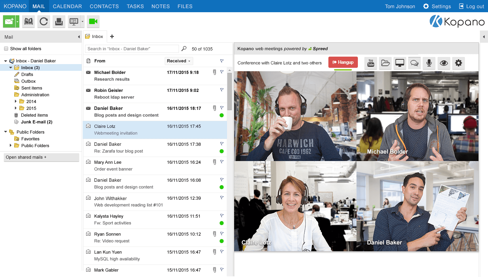Toggle the camera visibility eye button
488x277 pixels.
coord(444,63)
